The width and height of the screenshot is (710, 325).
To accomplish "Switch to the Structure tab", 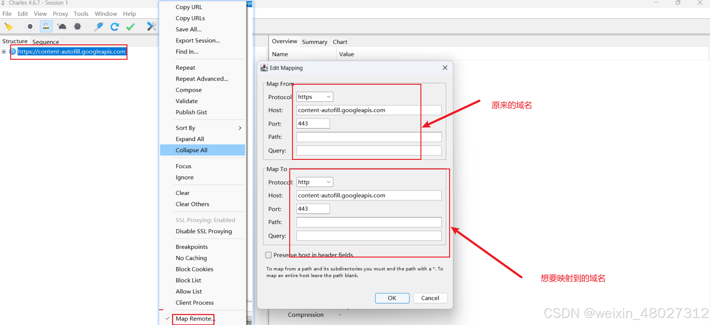I will (x=15, y=41).
